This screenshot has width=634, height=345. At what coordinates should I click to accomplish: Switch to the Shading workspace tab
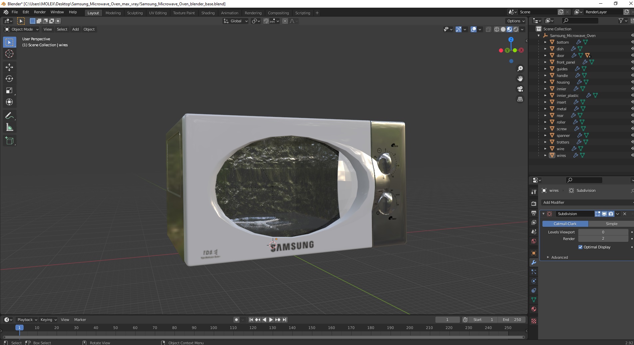(x=208, y=13)
